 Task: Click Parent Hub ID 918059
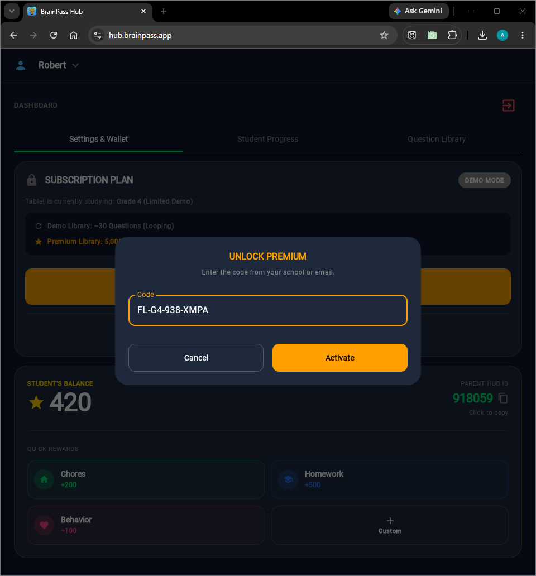click(x=472, y=398)
